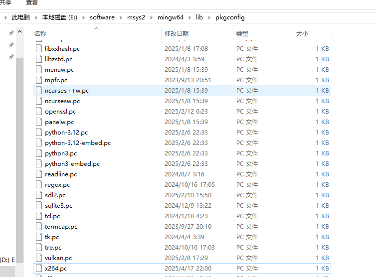Go to 本地磁盘 (E:) in the breadcrumb
This screenshot has height=277, width=376.
(x=60, y=17)
